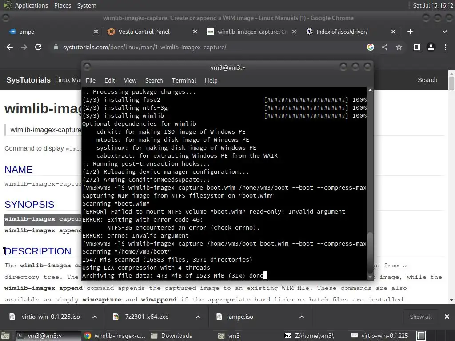Screen dimensions: 455x341
Task: Click terminal scrollbar up arrow
Action: (370, 91)
